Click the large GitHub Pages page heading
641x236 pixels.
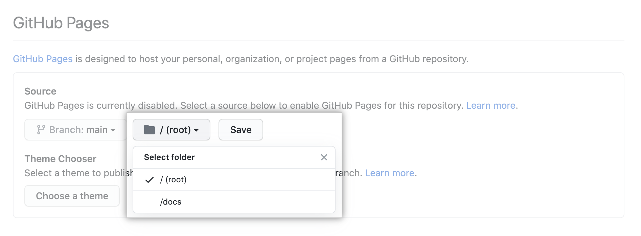(61, 23)
